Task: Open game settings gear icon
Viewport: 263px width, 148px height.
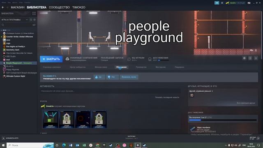Action: pyautogui.click(x=245, y=58)
